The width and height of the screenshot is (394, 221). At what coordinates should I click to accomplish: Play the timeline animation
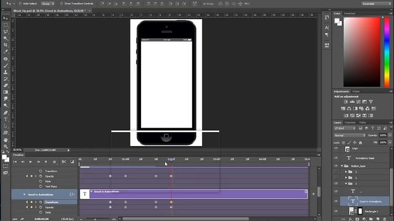31,162
